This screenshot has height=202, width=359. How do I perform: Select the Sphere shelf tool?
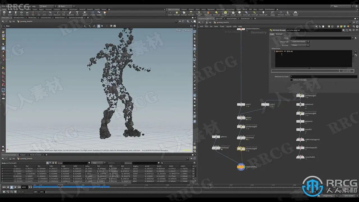point(10,13)
